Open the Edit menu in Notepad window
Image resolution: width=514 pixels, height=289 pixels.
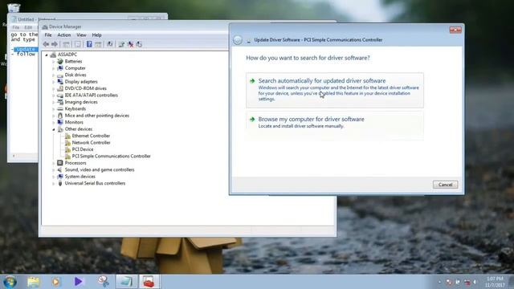[28, 27]
